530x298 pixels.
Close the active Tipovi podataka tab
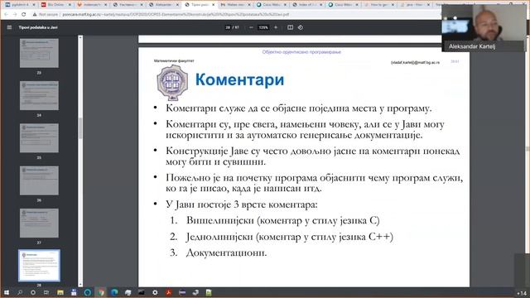(214, 5)
